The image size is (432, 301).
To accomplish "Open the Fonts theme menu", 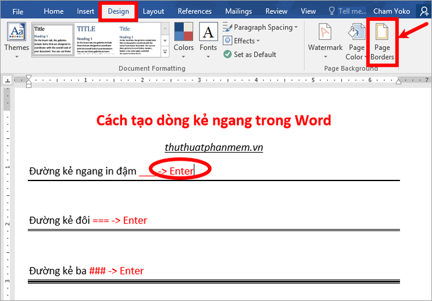I will pyautogui.click(x=209, y=38).
